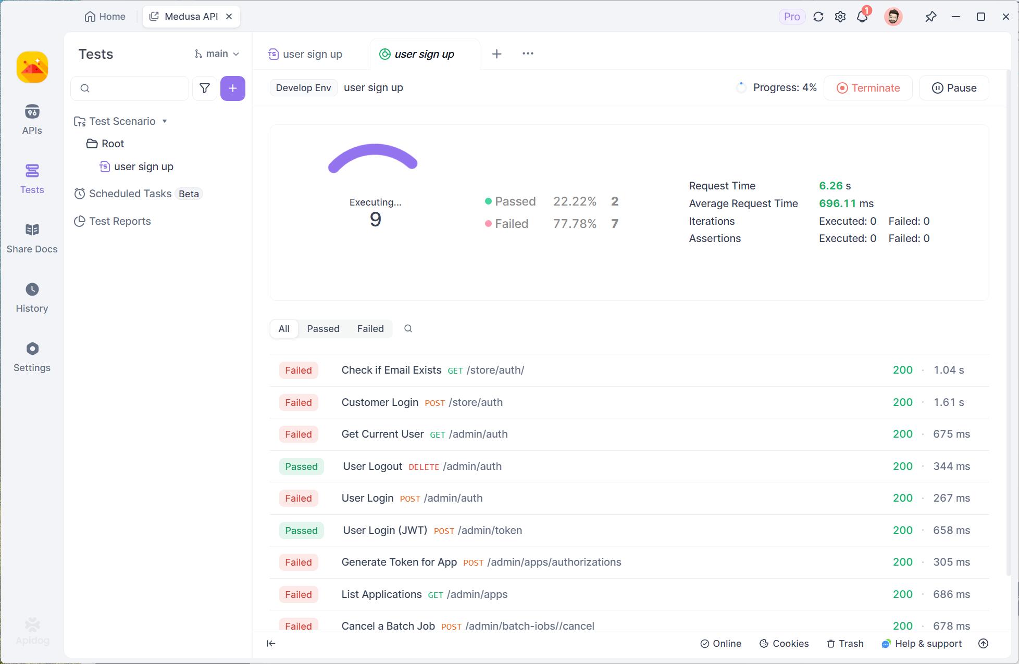Click Terminate to stop test execution

pos(869,87)
